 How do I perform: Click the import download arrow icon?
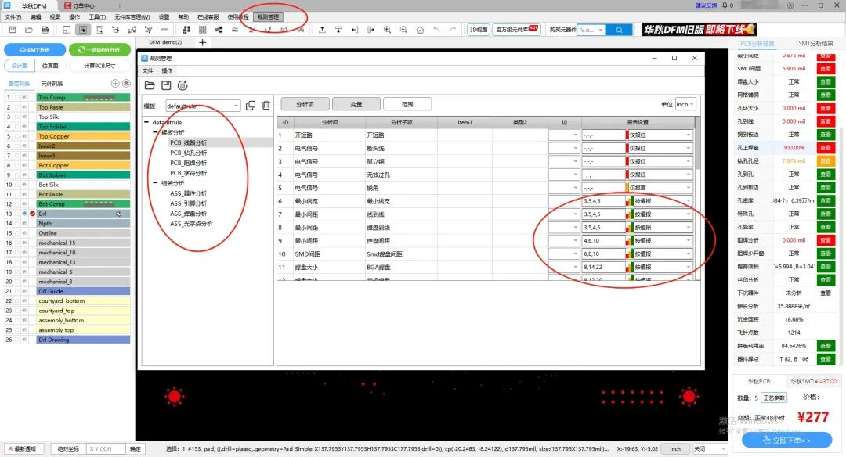click(x=338, y=30)
